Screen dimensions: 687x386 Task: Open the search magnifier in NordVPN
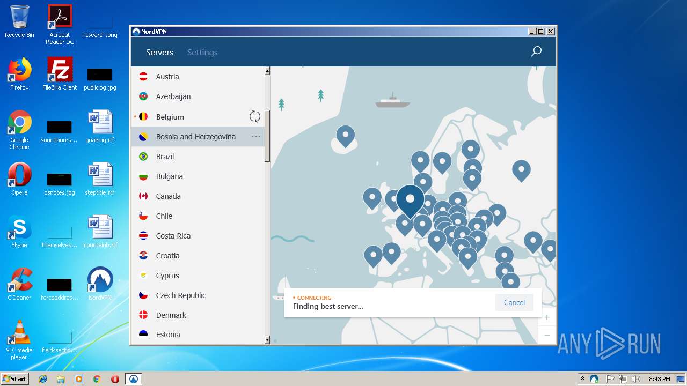click(x=536, y=51)
